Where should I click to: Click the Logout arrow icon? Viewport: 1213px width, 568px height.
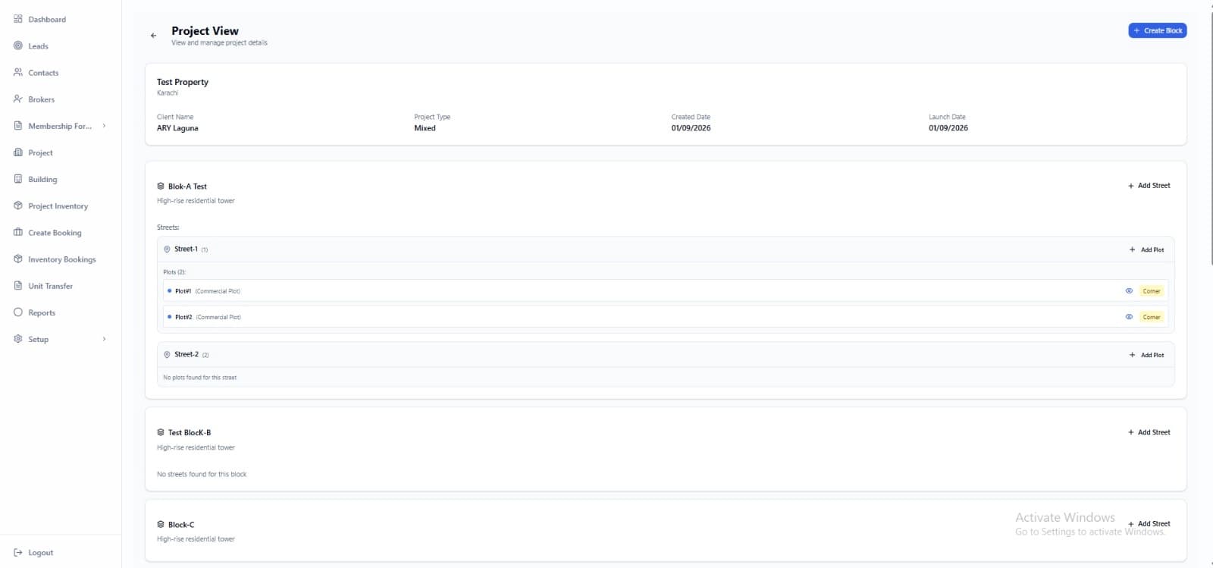pyautogui.click(x=18, y=553)
